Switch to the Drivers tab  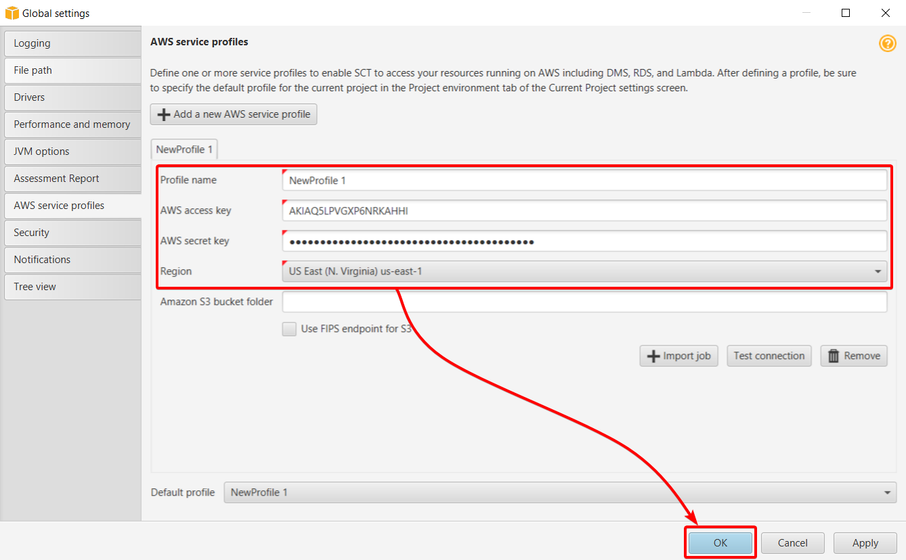(x=71, y=97)
